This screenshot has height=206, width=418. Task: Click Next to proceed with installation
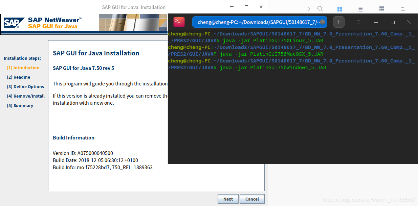point(228,199)
